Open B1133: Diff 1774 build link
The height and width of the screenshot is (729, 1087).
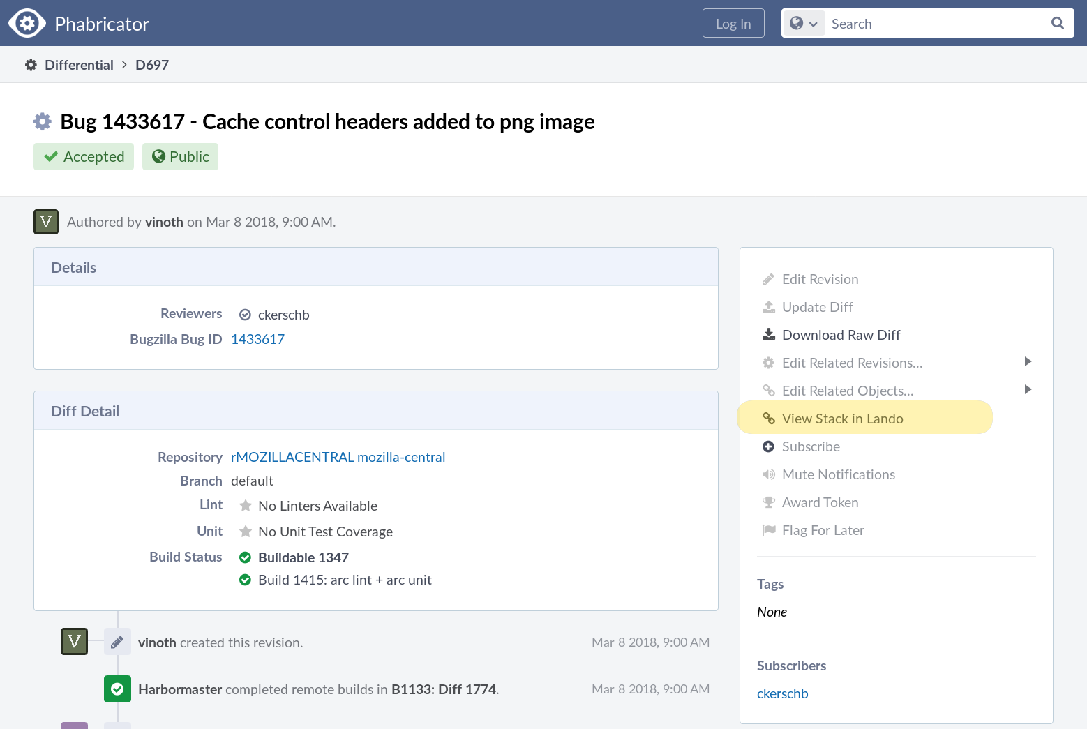[x=444, y=689]
